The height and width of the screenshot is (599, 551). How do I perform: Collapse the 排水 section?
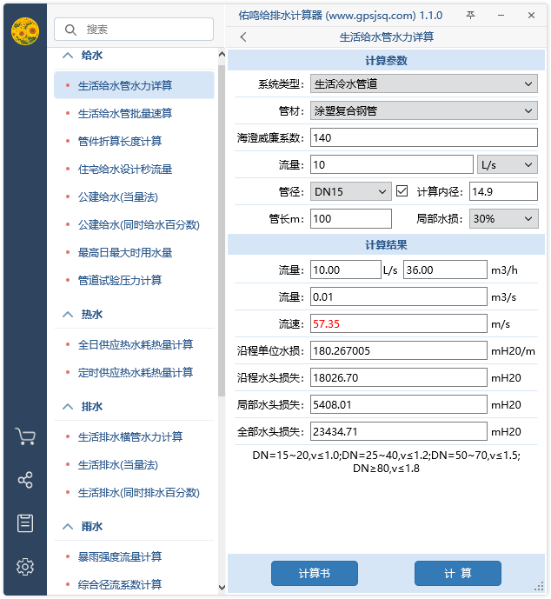[68, 407]
